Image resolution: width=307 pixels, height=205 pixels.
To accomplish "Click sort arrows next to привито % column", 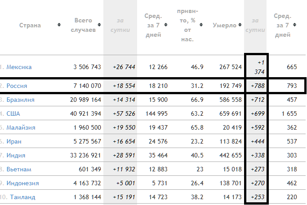I will (201, 25).
